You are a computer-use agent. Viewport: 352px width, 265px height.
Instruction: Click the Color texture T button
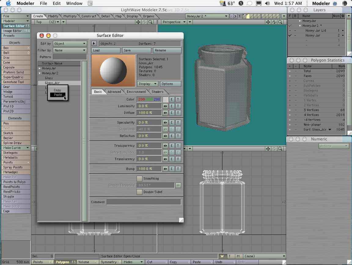tap(178, 99)
